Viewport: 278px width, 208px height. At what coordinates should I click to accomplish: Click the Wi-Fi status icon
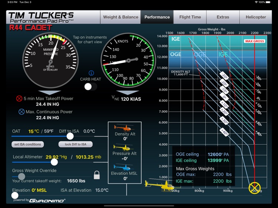coord(256,2)
